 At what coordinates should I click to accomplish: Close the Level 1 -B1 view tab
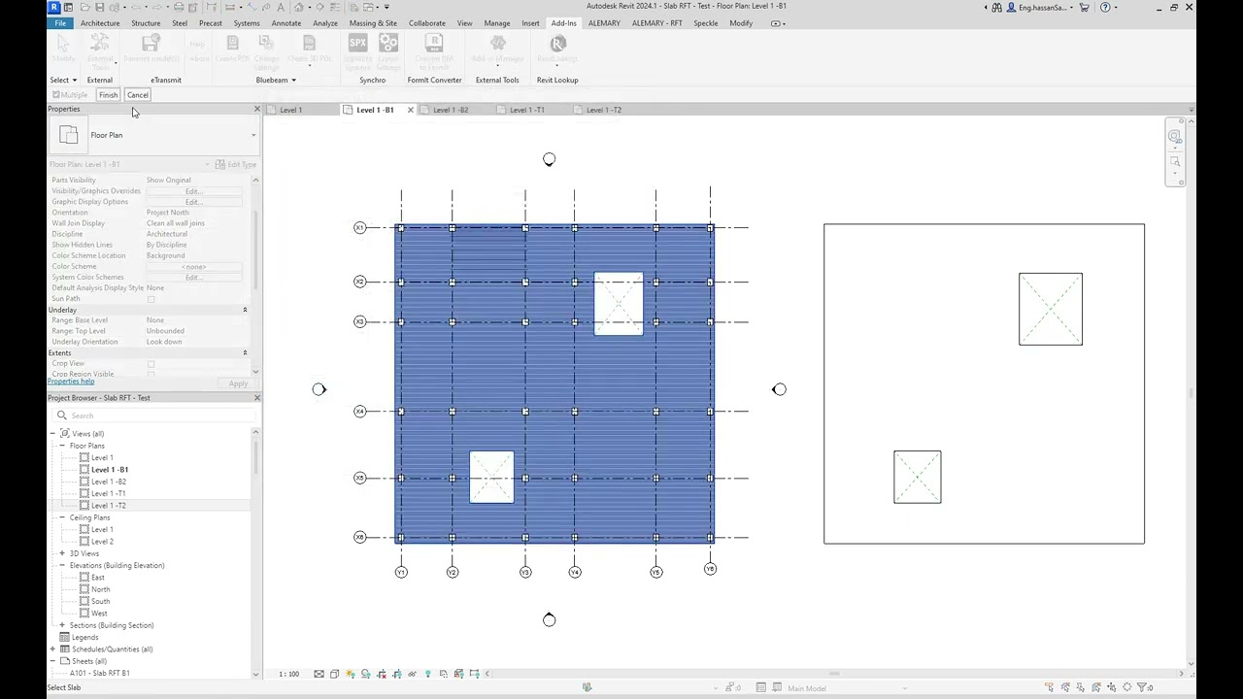[x=410, y=110]
